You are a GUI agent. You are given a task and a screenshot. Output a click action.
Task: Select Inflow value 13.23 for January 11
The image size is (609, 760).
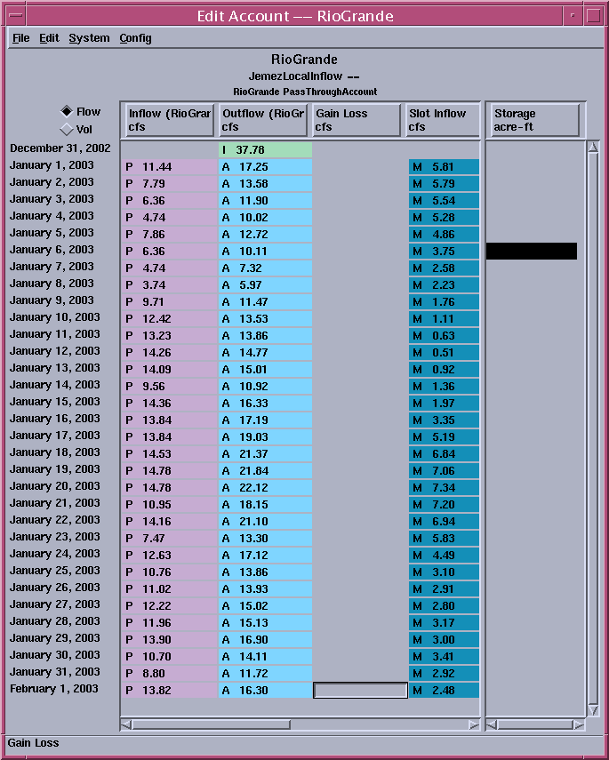coord(171,335)
